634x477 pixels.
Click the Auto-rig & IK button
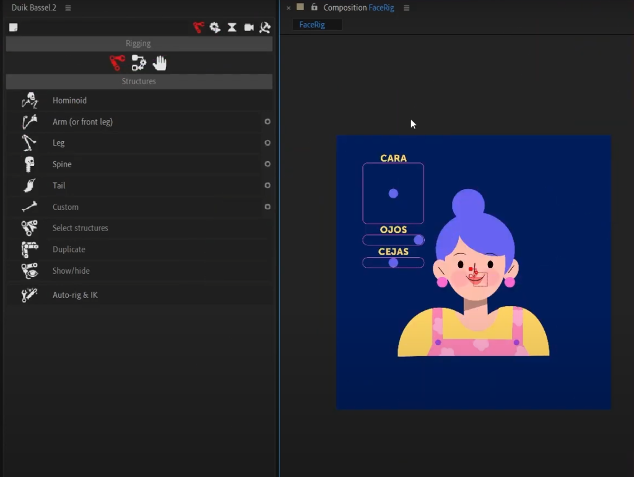coord(76,295)
